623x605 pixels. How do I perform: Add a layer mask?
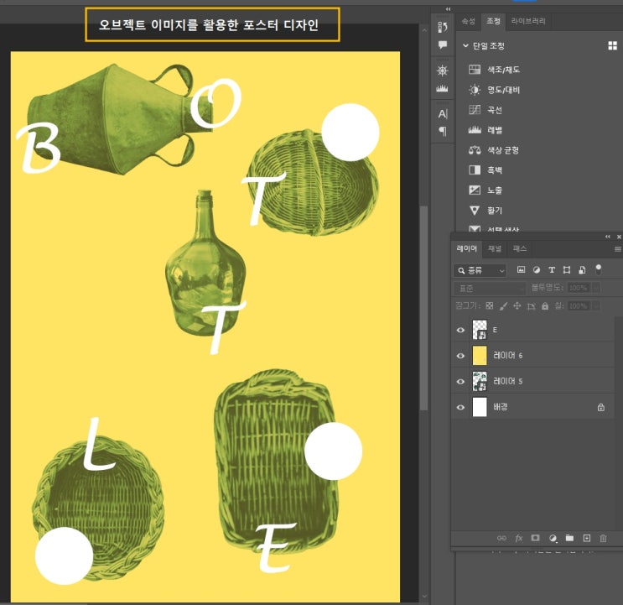pyautogui.click(x=535, y=538)
